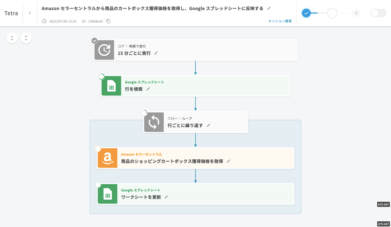Rename the 行を検索 step
Screen dimensions: 391x227
(x=148, y=89)
